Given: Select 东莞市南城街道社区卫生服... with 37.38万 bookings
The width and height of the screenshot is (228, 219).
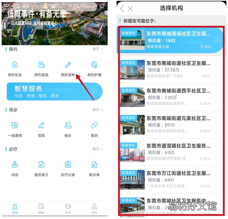Looking at the screenshot, I should [171, 70].
